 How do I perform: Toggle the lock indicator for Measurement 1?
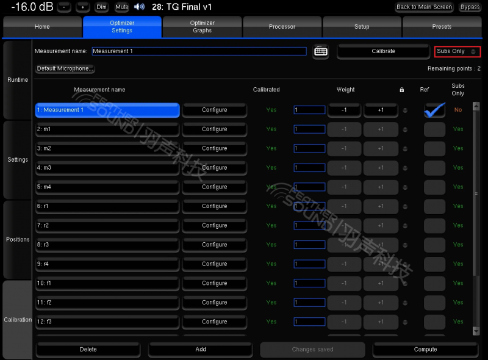[x=405, y=110]
